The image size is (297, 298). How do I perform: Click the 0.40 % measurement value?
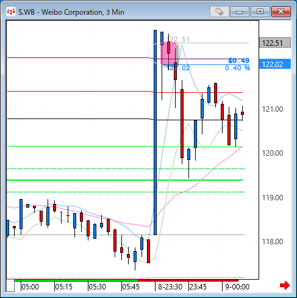coord(237,68)
